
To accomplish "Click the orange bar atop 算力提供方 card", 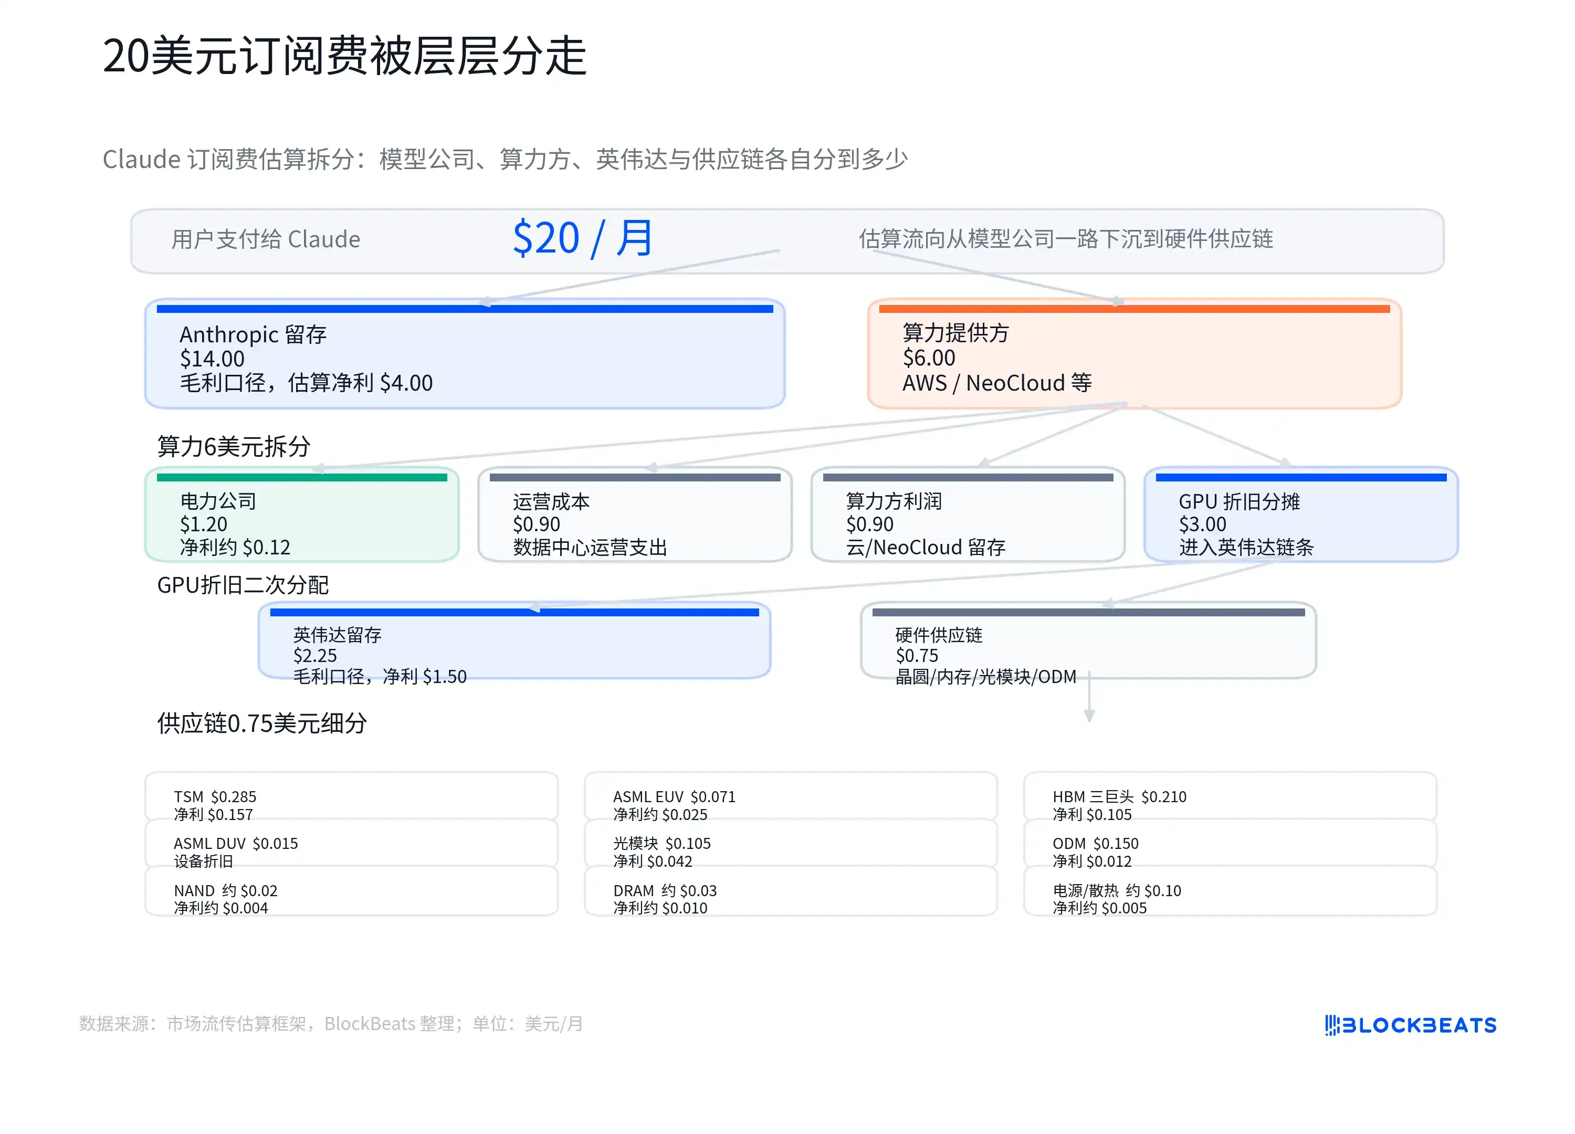I will click(x=1134, y=309).
